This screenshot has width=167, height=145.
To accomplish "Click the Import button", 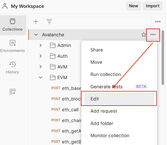I will click(153, 6).
